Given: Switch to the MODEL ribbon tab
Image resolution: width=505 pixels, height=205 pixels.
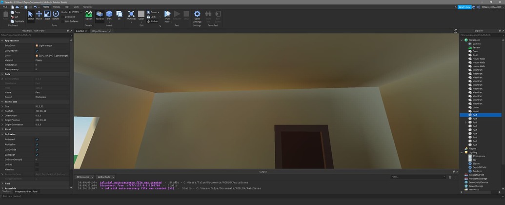Looking at the screenshot, I should pyautogui.click(x=57, y=7).
